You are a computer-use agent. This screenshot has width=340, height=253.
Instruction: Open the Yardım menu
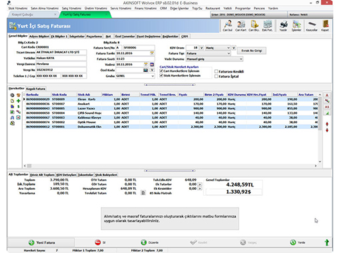point(273,8)
